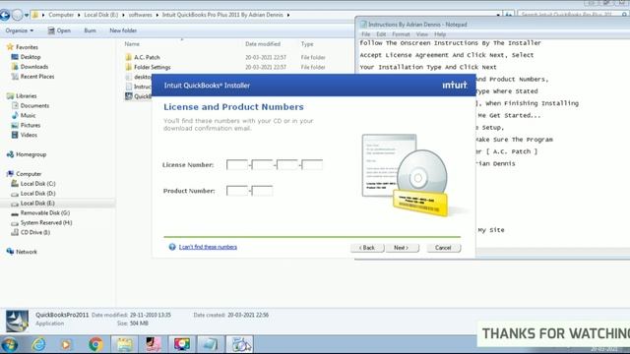Sort by Name column header

pos(132,43)
